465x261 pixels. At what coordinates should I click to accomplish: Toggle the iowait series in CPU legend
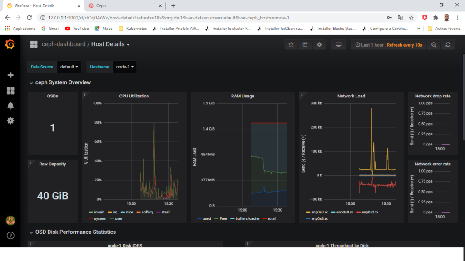point(97,212)
